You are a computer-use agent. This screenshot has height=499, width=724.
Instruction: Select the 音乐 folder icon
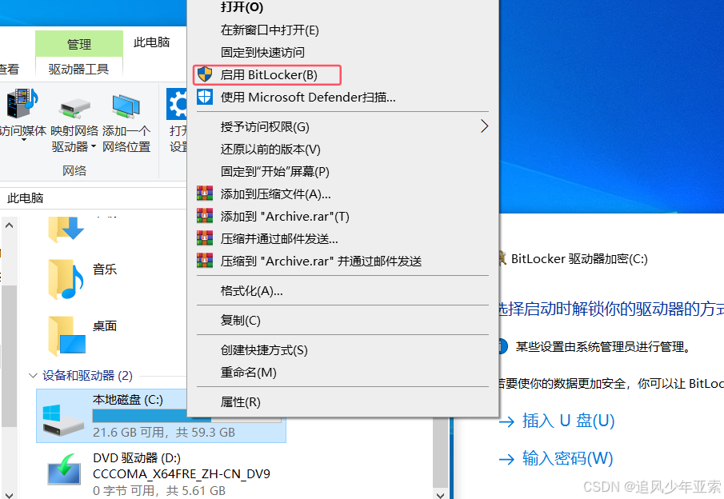coord(66,279)
